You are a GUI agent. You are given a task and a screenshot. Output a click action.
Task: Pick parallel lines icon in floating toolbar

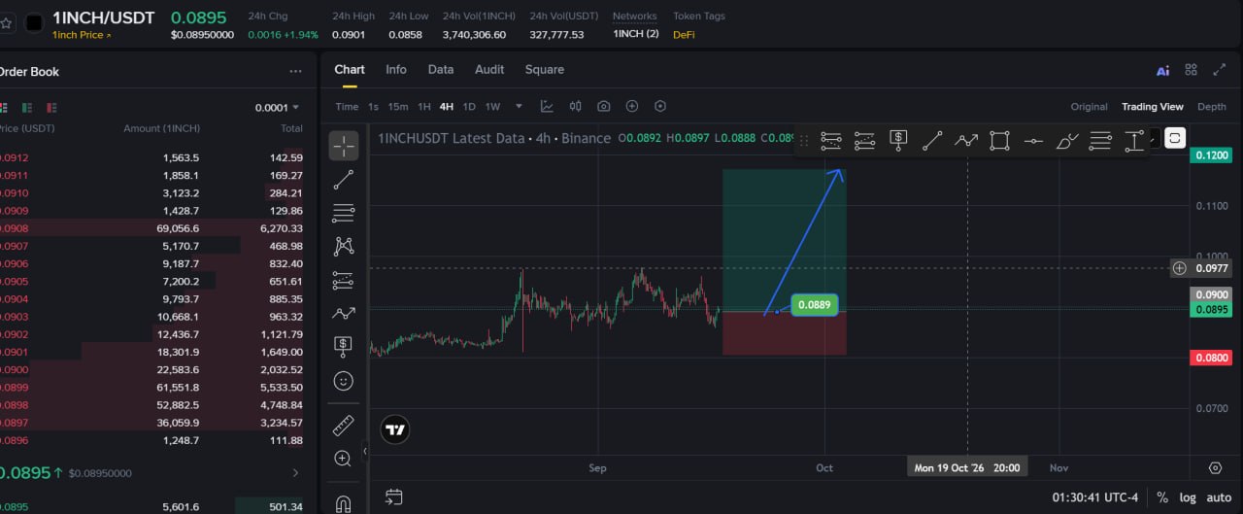tap(1100, 141)
